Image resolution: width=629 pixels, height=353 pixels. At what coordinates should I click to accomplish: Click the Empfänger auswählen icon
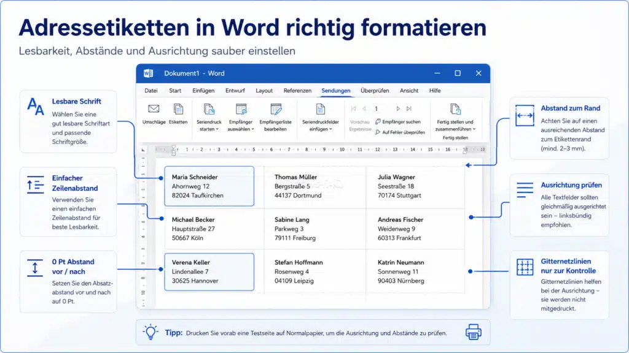241,109
